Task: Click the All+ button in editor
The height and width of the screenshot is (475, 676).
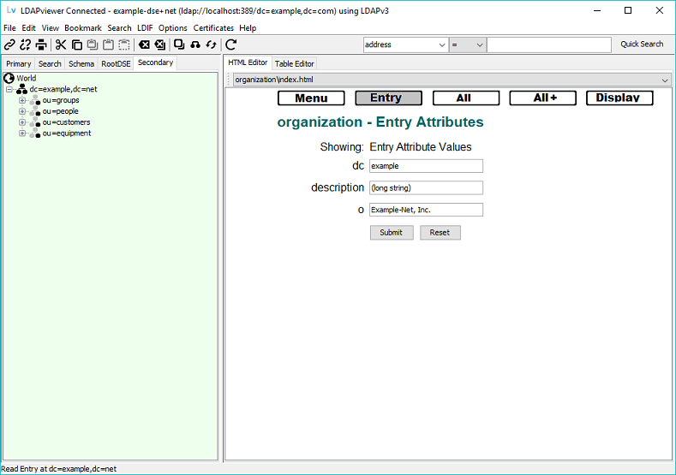Action: click(543, 98)
